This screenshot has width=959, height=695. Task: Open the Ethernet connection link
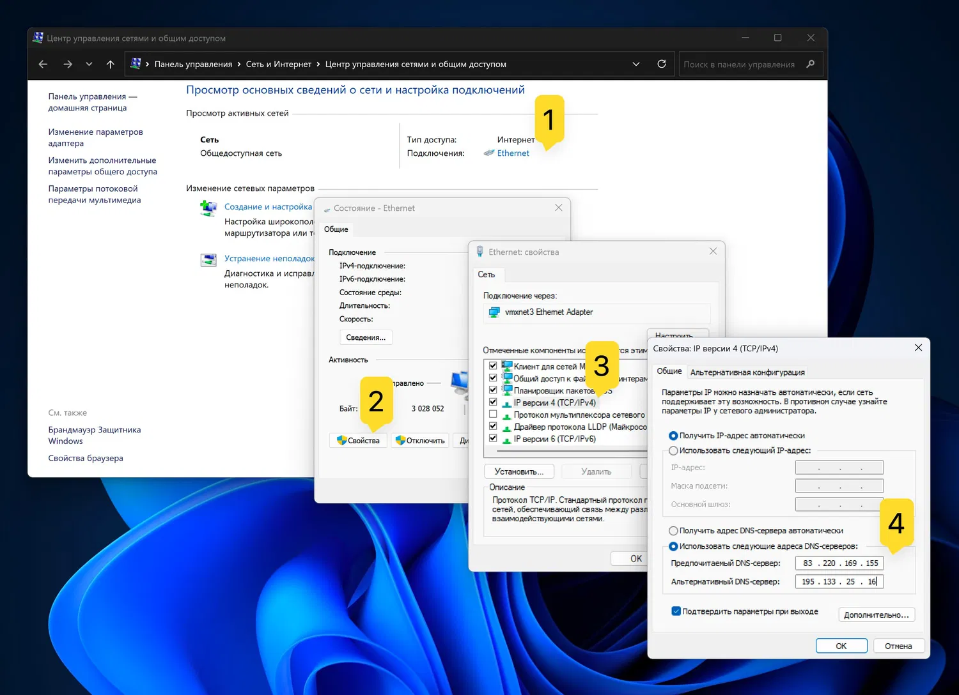[x=513, y=153]
